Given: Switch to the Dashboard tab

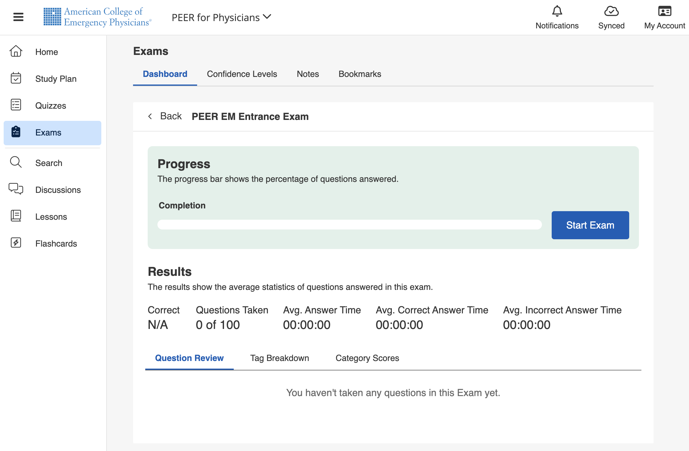Looking at the screenshot, I should [165, 74].
